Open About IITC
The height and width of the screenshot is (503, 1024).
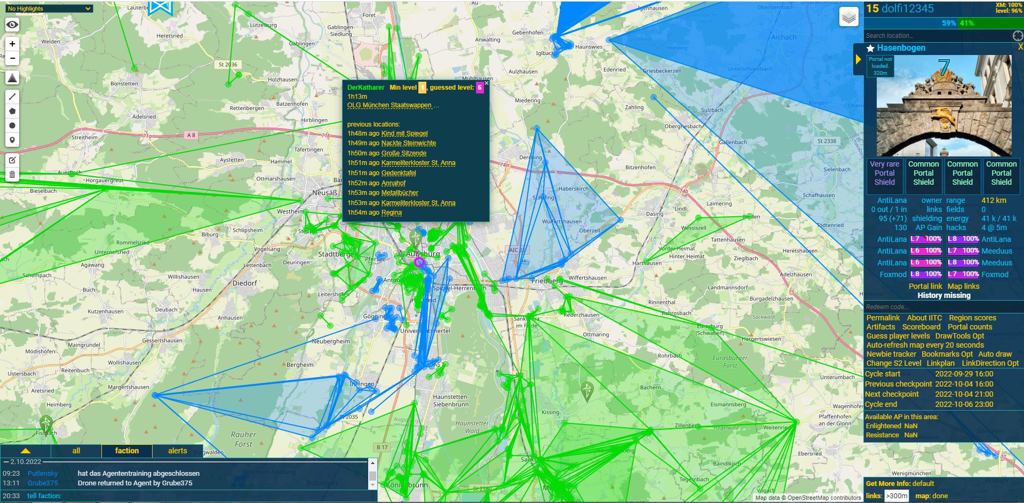tap(924, 318)
